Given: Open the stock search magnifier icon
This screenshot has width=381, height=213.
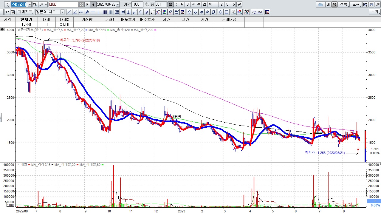Looking at the screenshot, I should [x=35, y=4].
